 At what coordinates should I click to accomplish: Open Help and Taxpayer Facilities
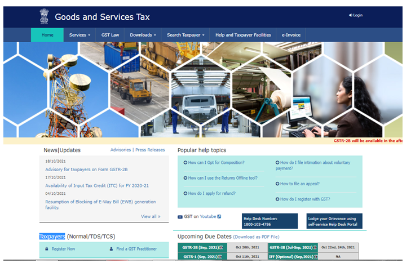coord(243,35)
